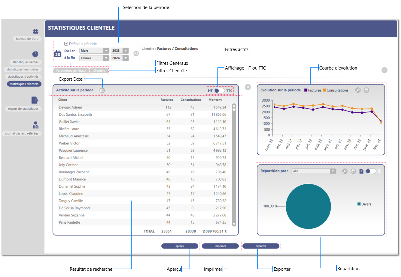
Task: Open export de statistiques menu entry
Action: click(23, 109)
